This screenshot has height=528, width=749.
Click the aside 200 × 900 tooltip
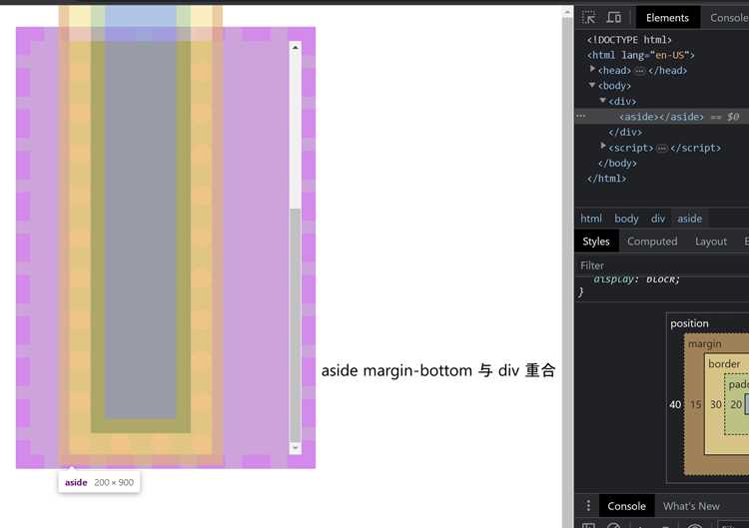(x=99, y=482)
